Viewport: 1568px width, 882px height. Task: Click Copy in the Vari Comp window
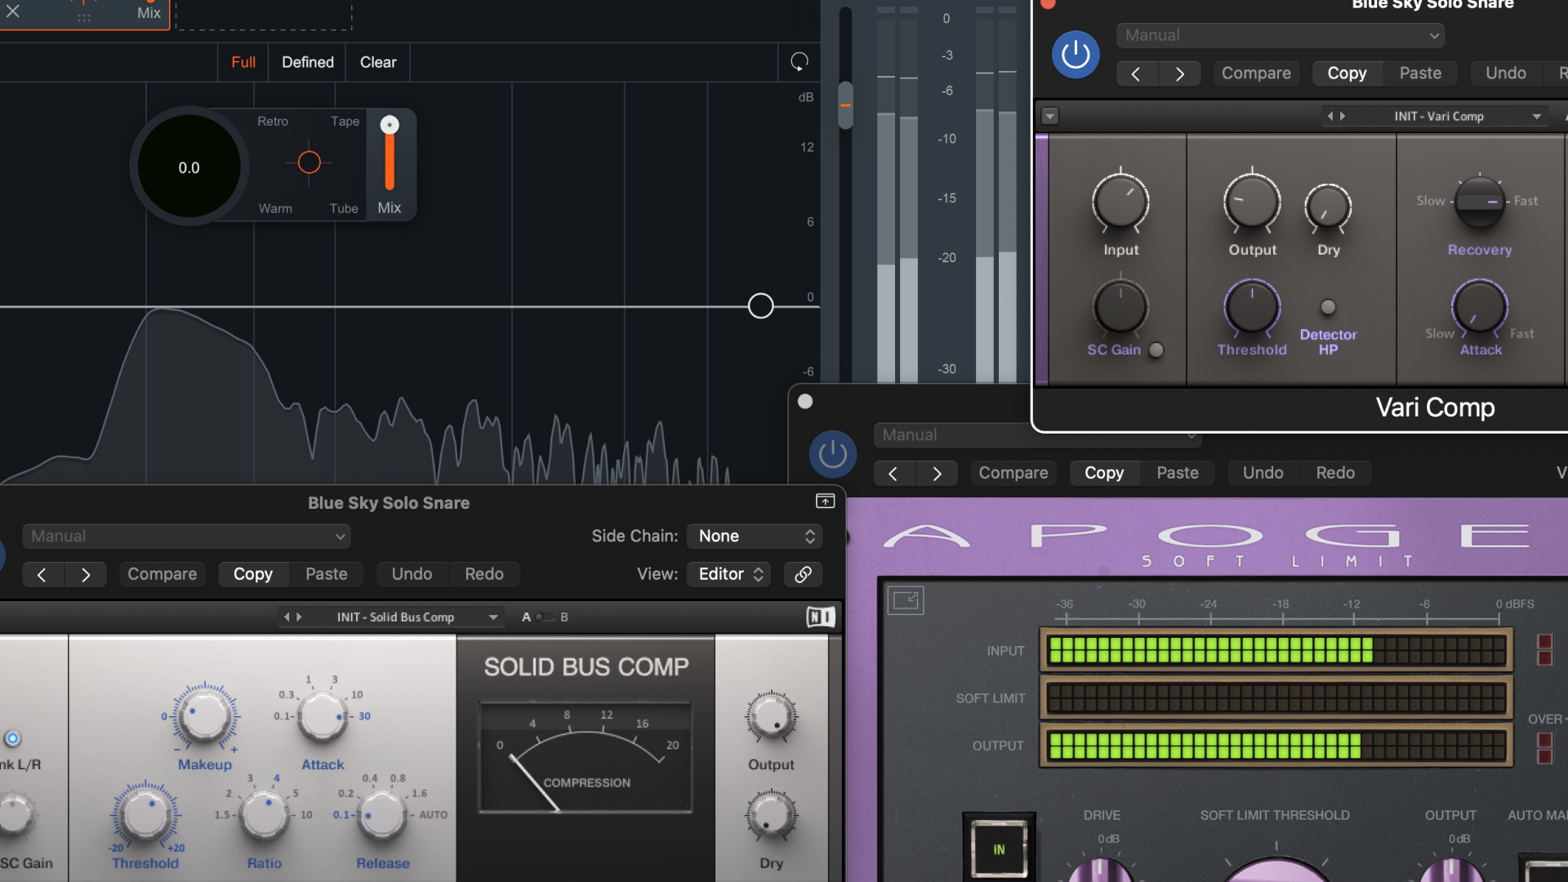tap(1347, 73)
